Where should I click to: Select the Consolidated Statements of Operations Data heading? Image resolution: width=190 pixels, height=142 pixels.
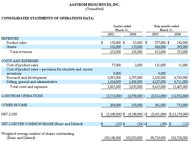[x=48, y=18]
